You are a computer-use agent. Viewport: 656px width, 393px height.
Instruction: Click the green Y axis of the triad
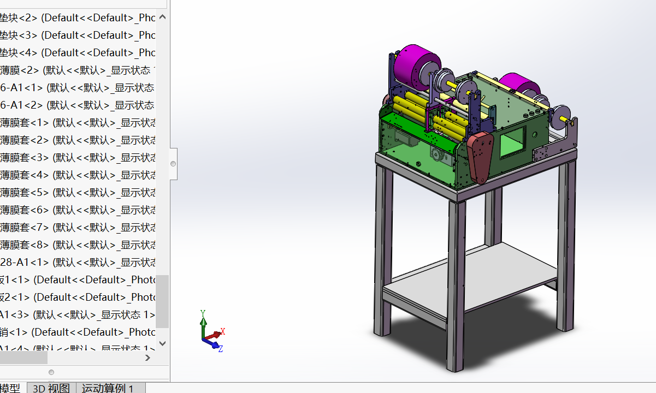(203, 323)
